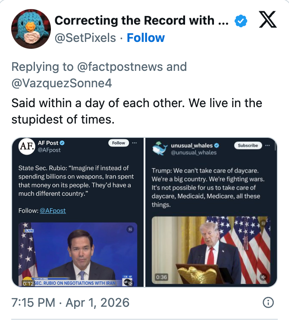Viewport: 289px width, 321px height.
Task: Click caption icon on Rubio video
Action: [129, 229]
